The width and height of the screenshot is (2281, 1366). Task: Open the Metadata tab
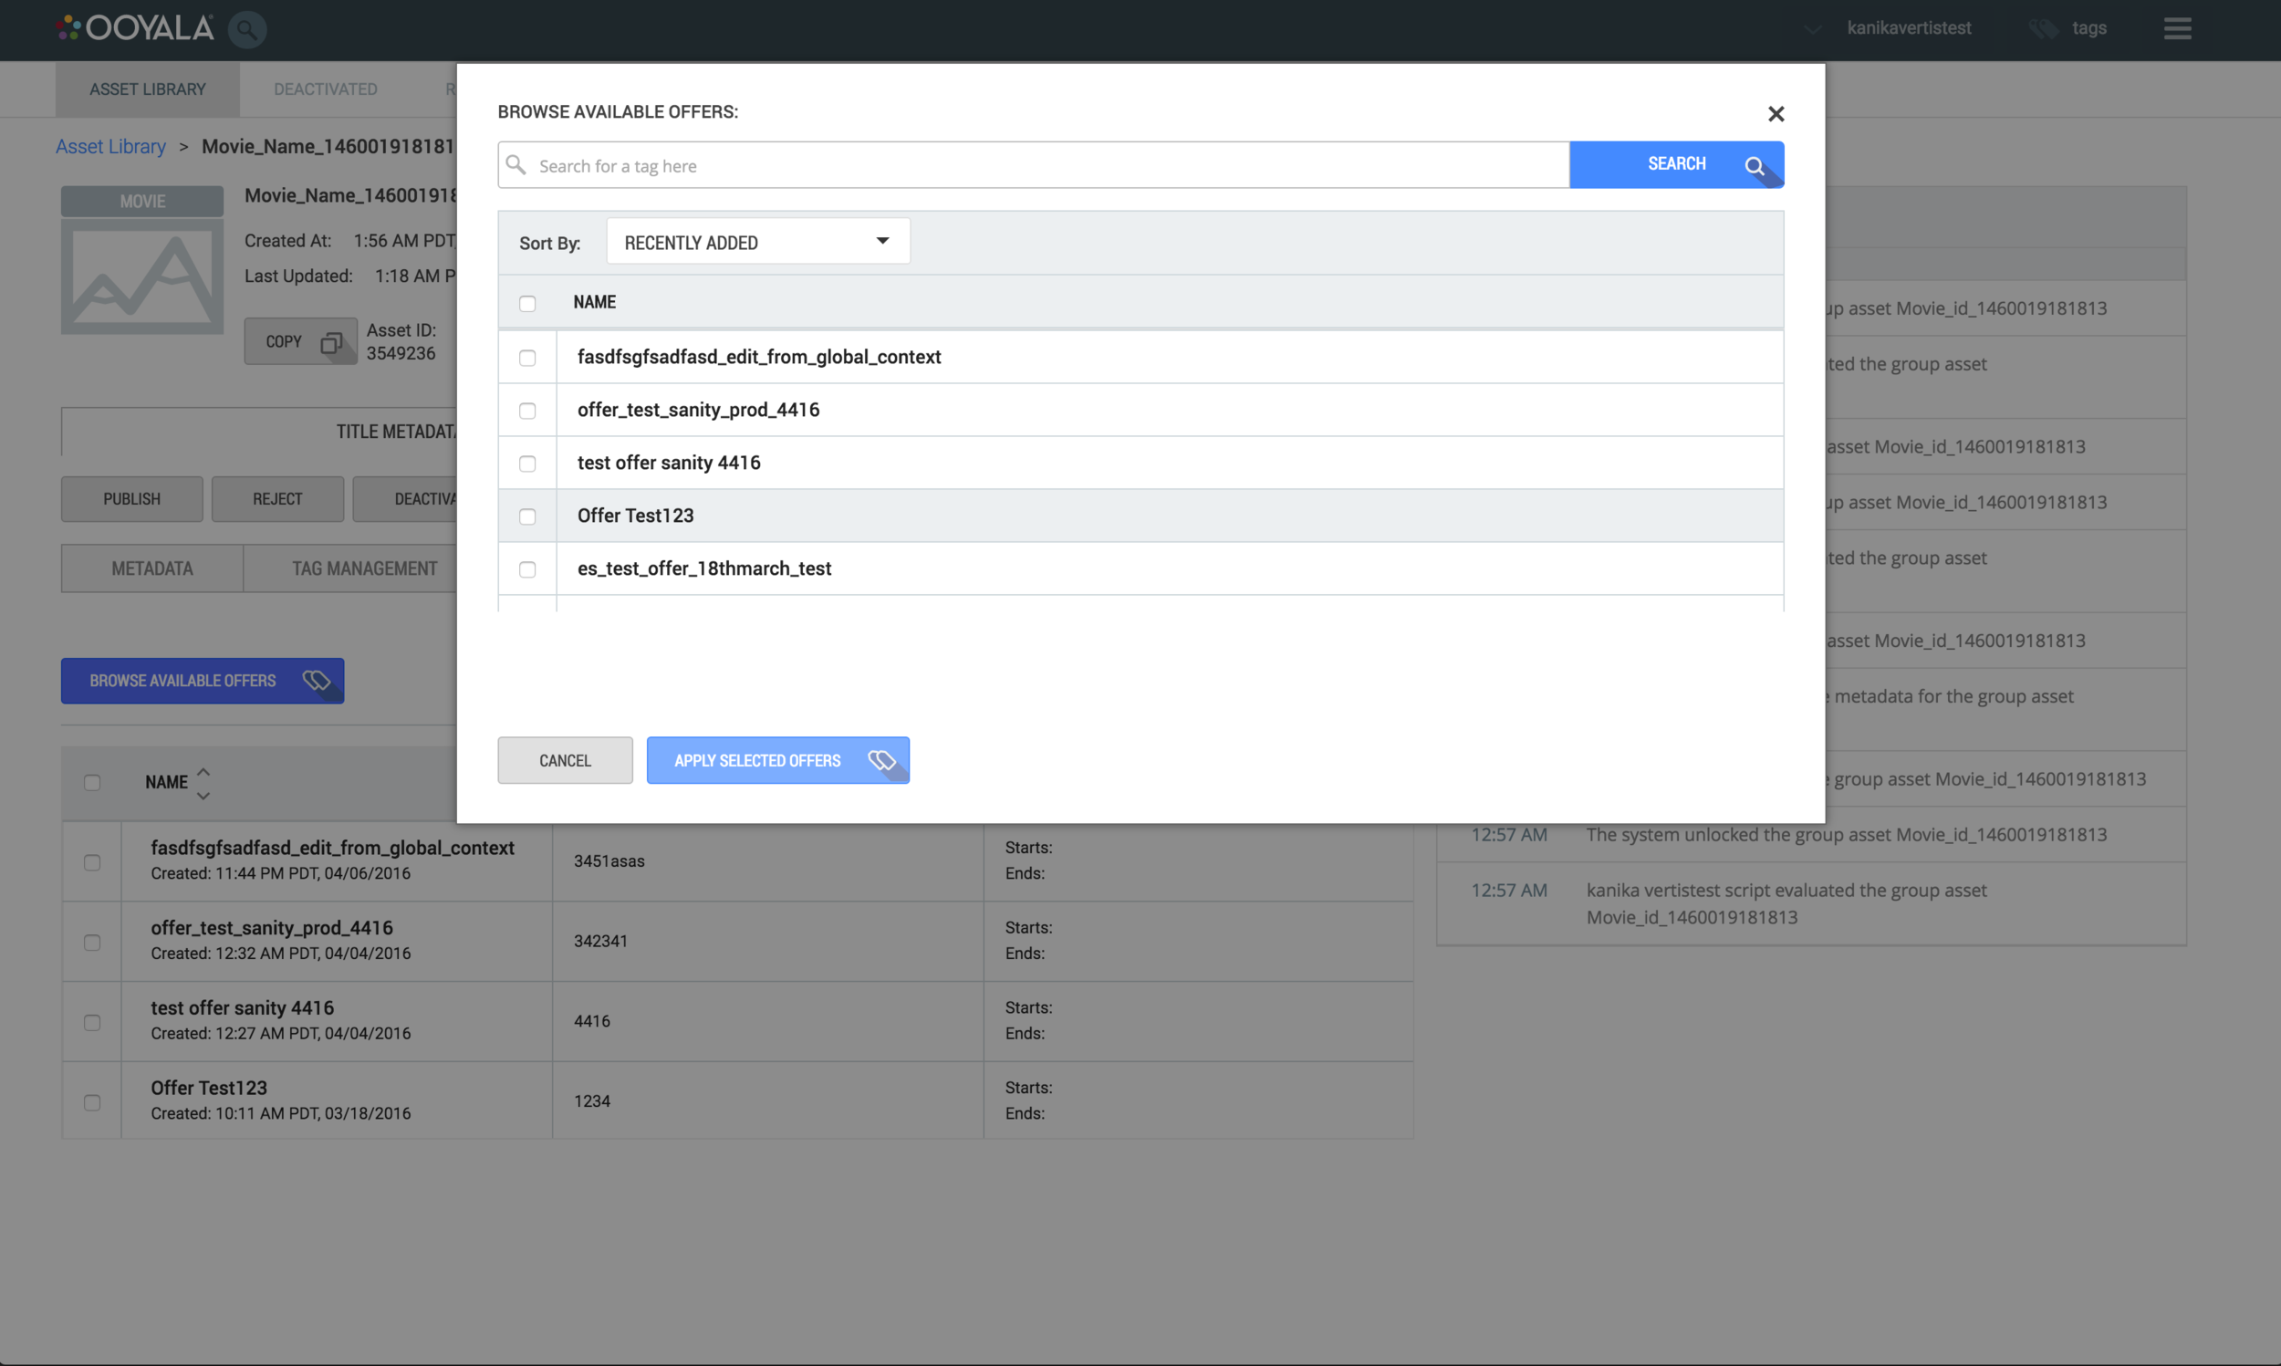[151, 568]
